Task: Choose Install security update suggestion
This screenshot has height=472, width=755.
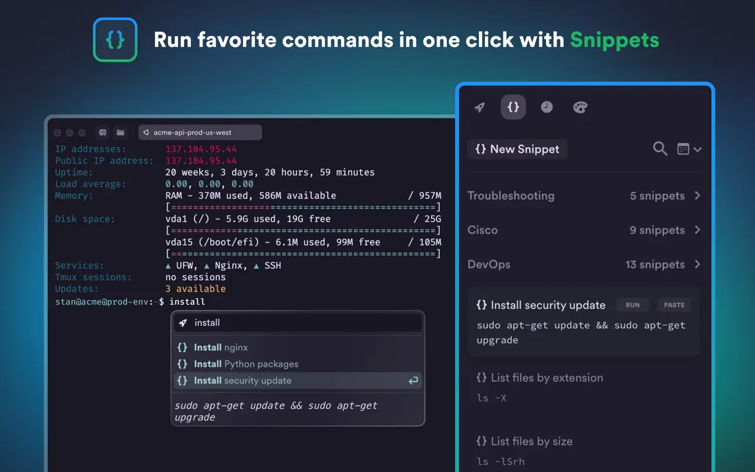Action: [298, 380]
